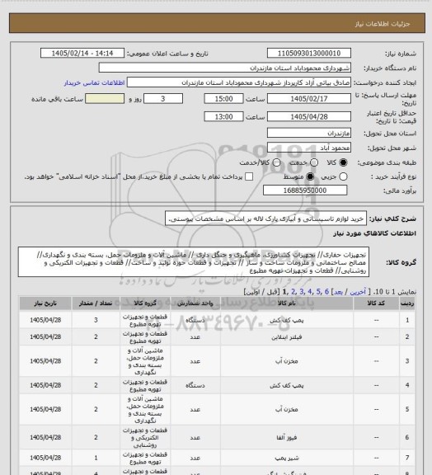Click the announcement date field 1405/02/14 - 14:14
This screenshot has width=432, height=475.
coord(82,53)
